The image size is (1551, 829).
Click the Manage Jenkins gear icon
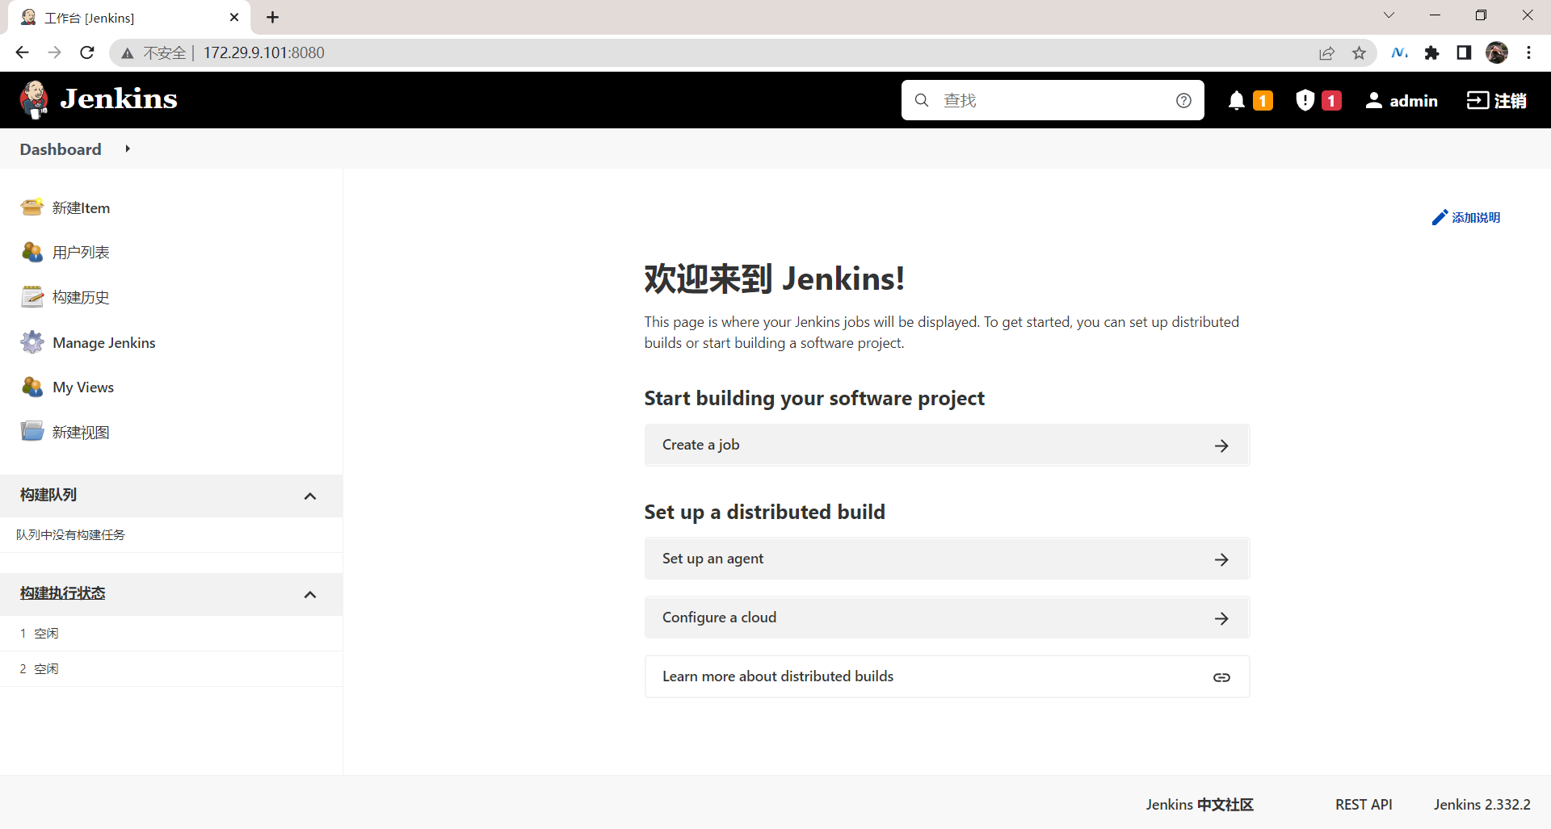[x=32, y=342]
